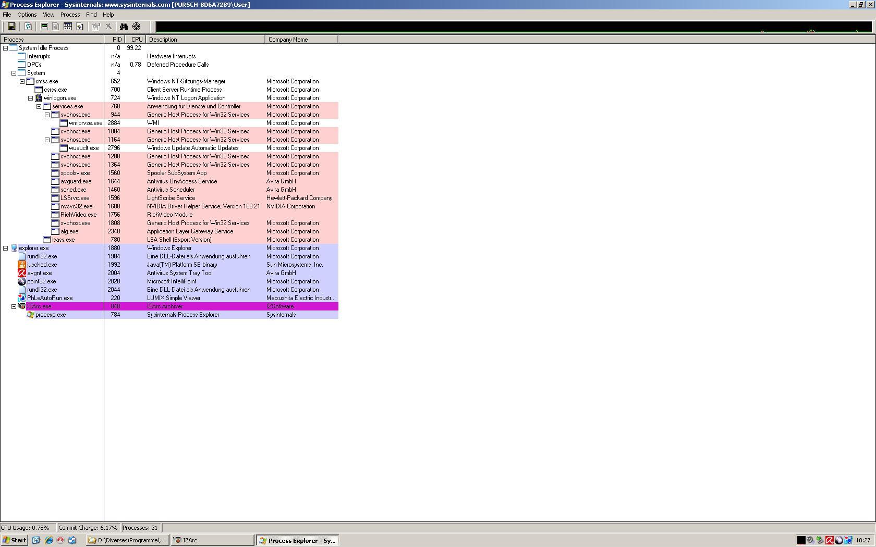Click the Save floppy disk toolbar icon
The image size is (876, 547).
pos(11,27)
